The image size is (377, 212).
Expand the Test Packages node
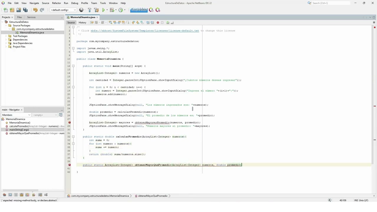[x=6, y=36]
